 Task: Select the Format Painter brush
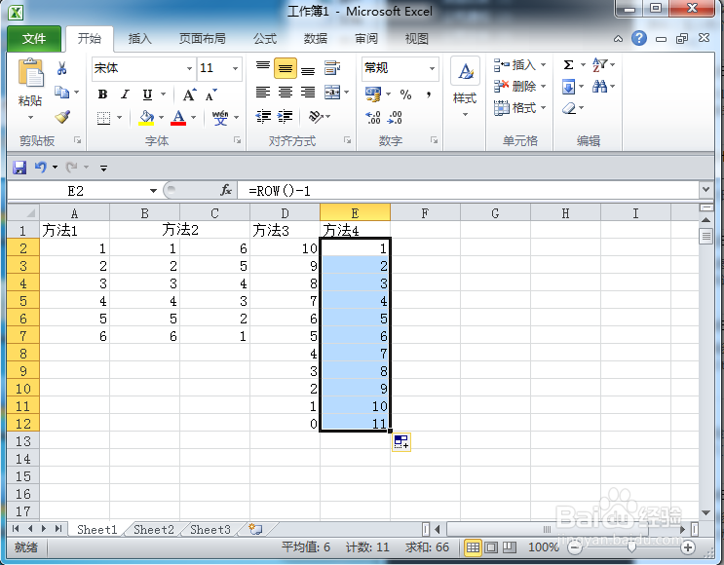point(62,116)
